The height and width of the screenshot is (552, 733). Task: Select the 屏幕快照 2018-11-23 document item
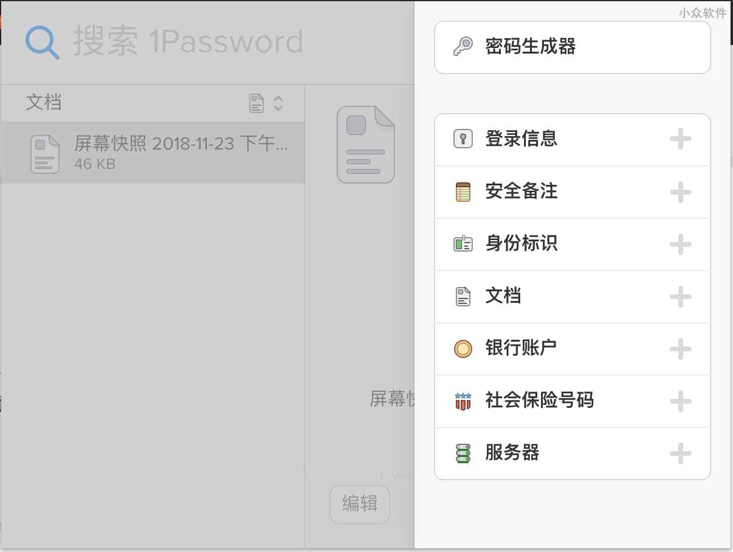point(181,152)
